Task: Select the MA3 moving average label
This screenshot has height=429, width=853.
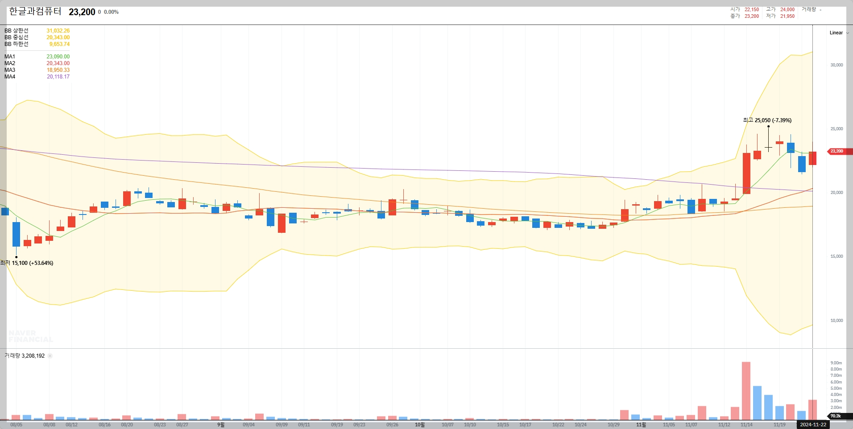Action: (10, 70)
